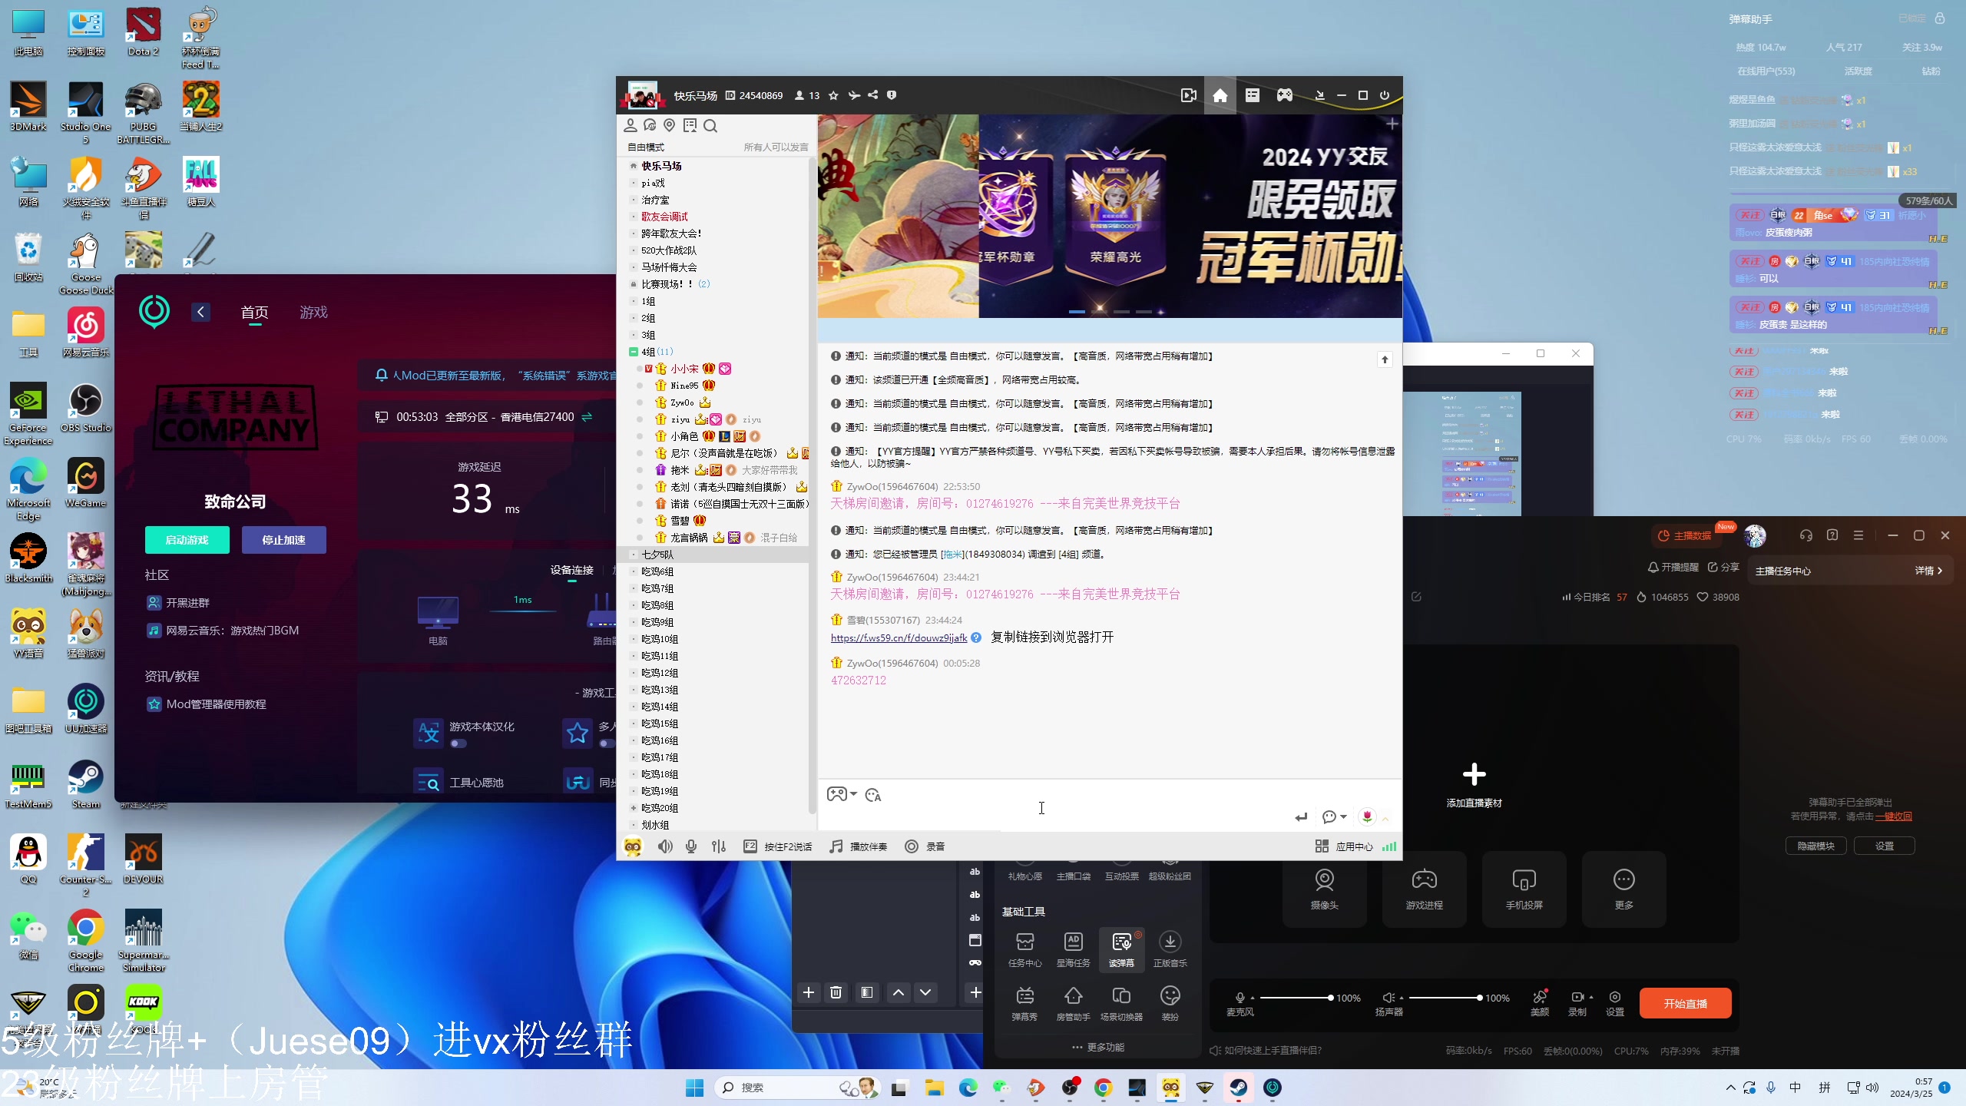Click 启动游戏 button in UU

(x=187, y=540)
